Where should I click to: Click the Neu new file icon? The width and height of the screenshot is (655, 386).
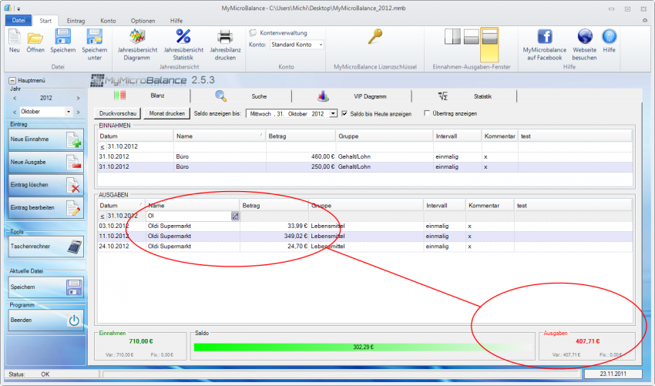click(15, 36)
